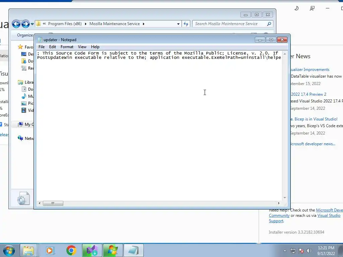Click the network tray icon
343x257 pixels.
293,251
